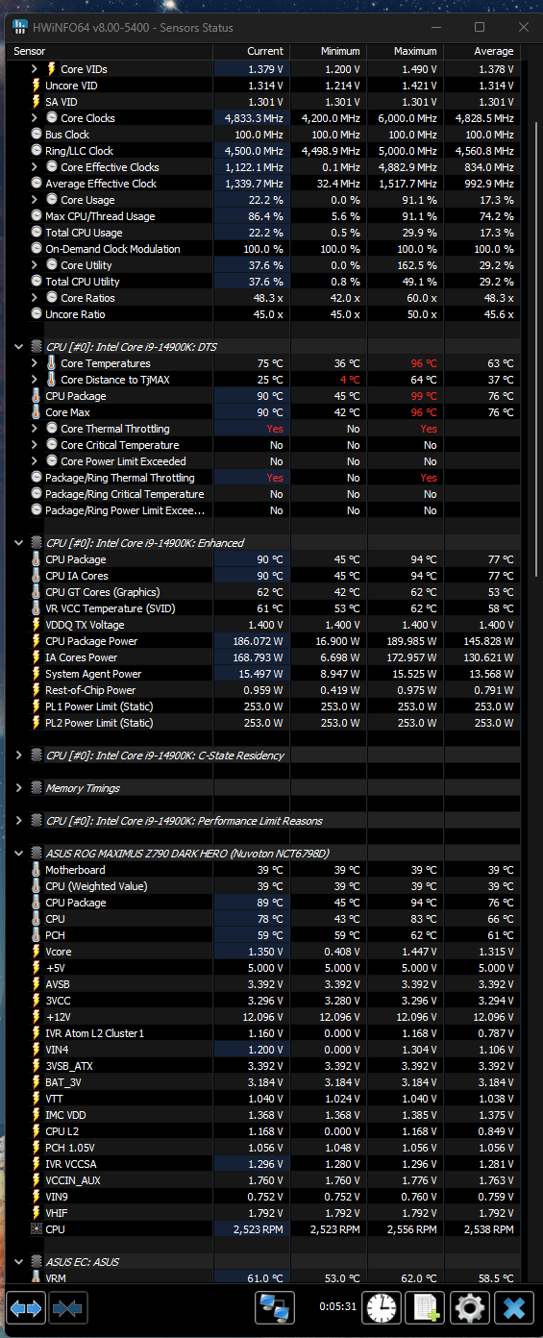Screen dimensions: 543x1338
Task: Click the 99 °C CPU Package maximum value
Action: (424, 396)
